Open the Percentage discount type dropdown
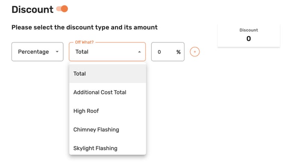 38,52
